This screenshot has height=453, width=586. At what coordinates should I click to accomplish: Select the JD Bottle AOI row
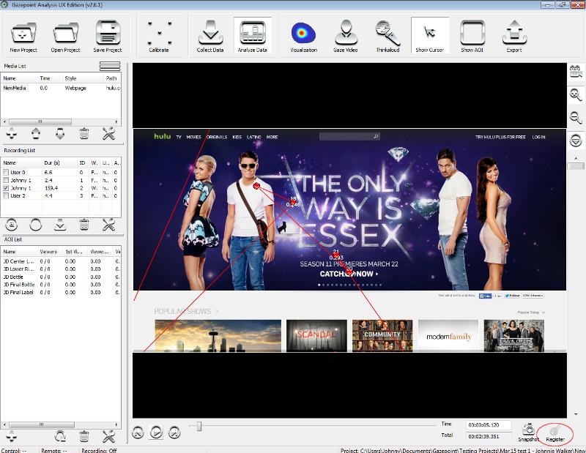point(61,277)
